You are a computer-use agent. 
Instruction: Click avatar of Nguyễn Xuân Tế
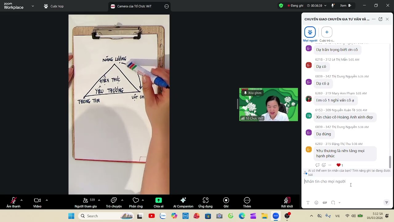pyautogui.click(x=308, y=116)
